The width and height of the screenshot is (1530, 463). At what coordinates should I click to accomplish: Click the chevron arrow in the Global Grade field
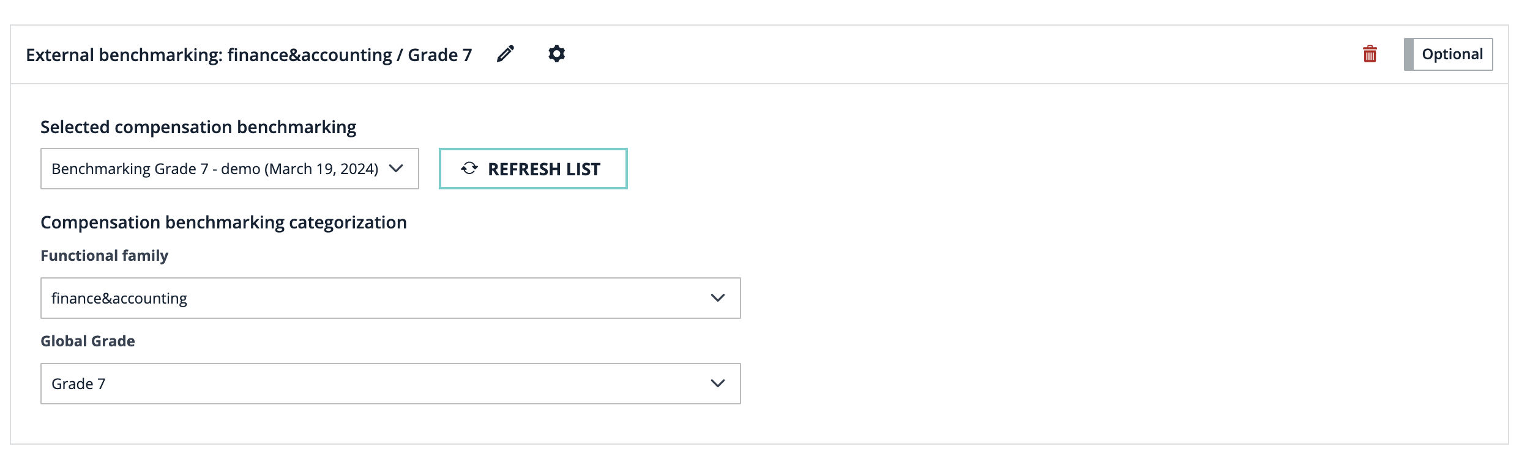coord(717,384)
